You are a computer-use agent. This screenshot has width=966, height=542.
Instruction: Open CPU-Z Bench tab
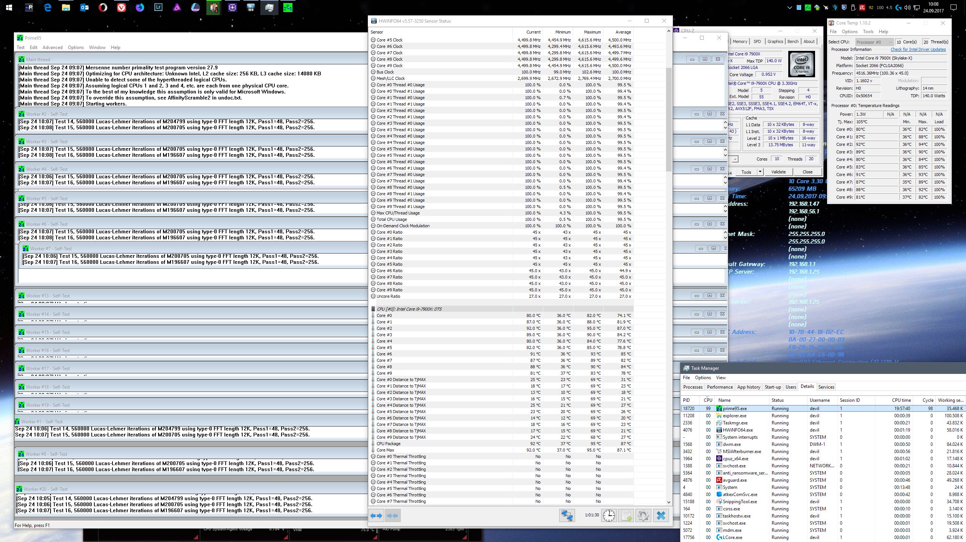793,41
